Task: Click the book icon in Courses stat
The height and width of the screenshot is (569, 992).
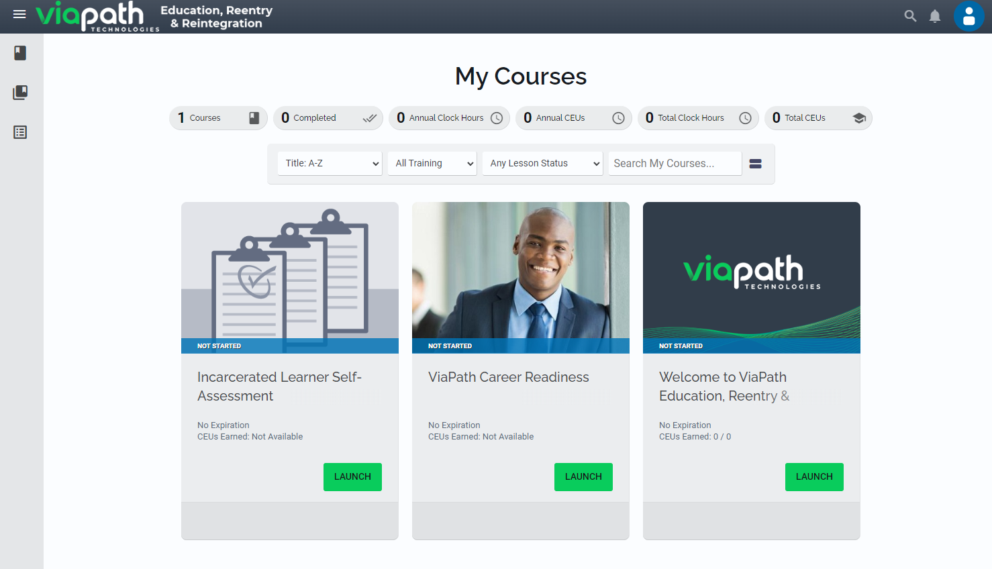Action: tap(254, 118)
